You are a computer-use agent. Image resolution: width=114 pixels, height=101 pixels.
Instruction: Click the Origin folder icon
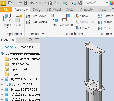pos(7,74)
